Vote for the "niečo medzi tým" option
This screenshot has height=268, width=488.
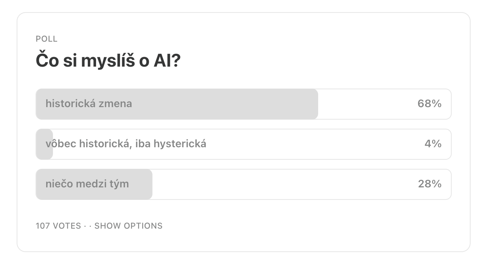pyautogui.click(x=243, y=184)
